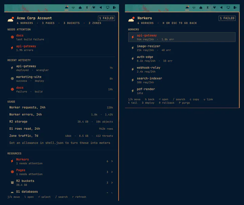
Task: Open the docs failure build activity entry
Action: [61, 90]
